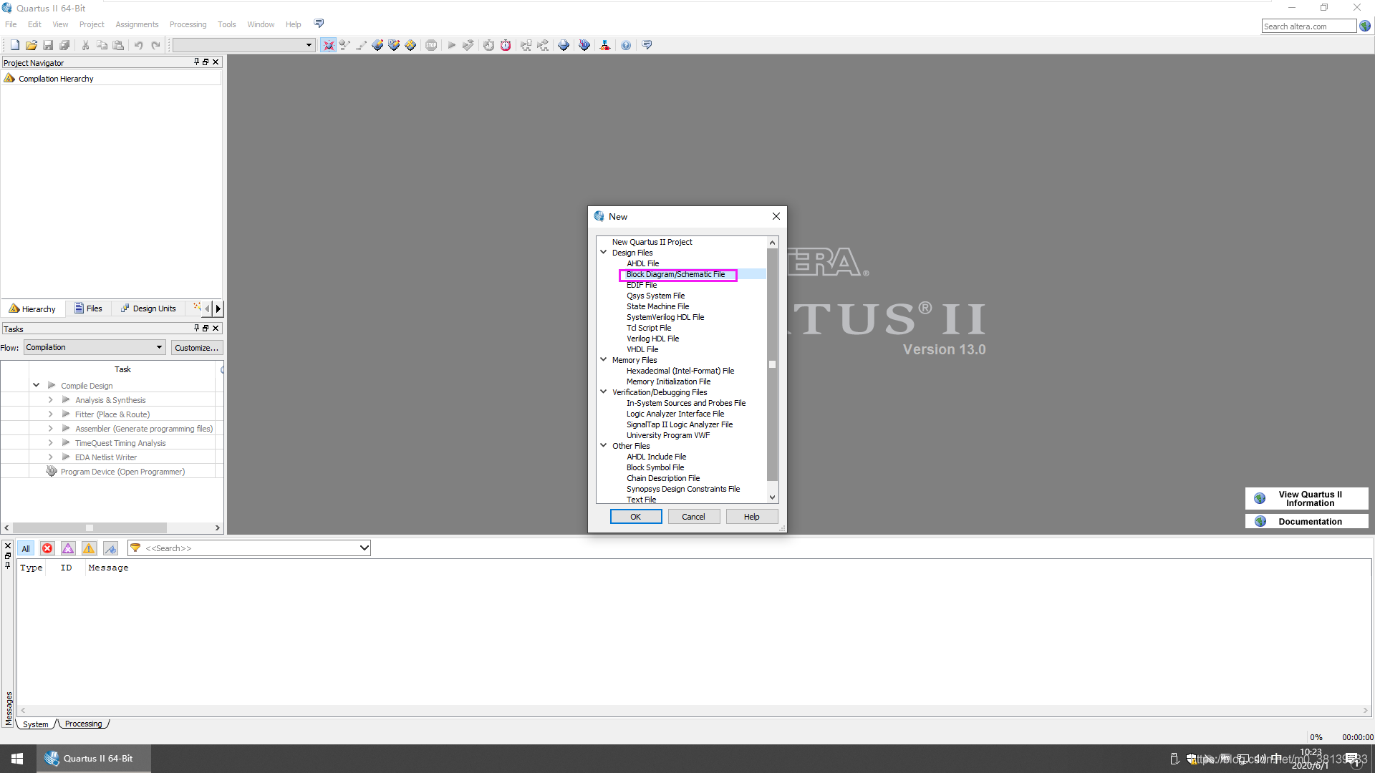Toggle the error messages filter
Viewport: 1375px width, 773px height.
point(47,548)
